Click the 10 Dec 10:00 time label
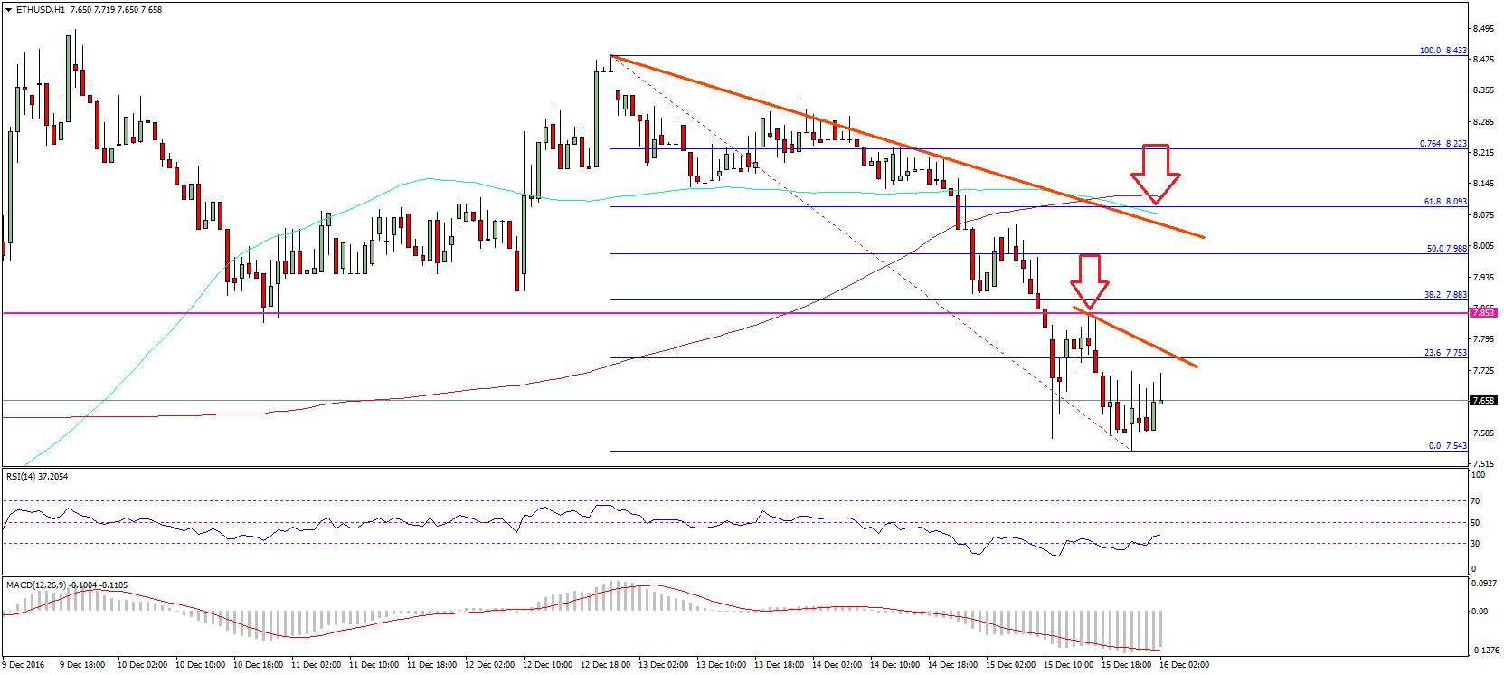This screenshot has width=1504, height=675. click(x=201, y=665)
